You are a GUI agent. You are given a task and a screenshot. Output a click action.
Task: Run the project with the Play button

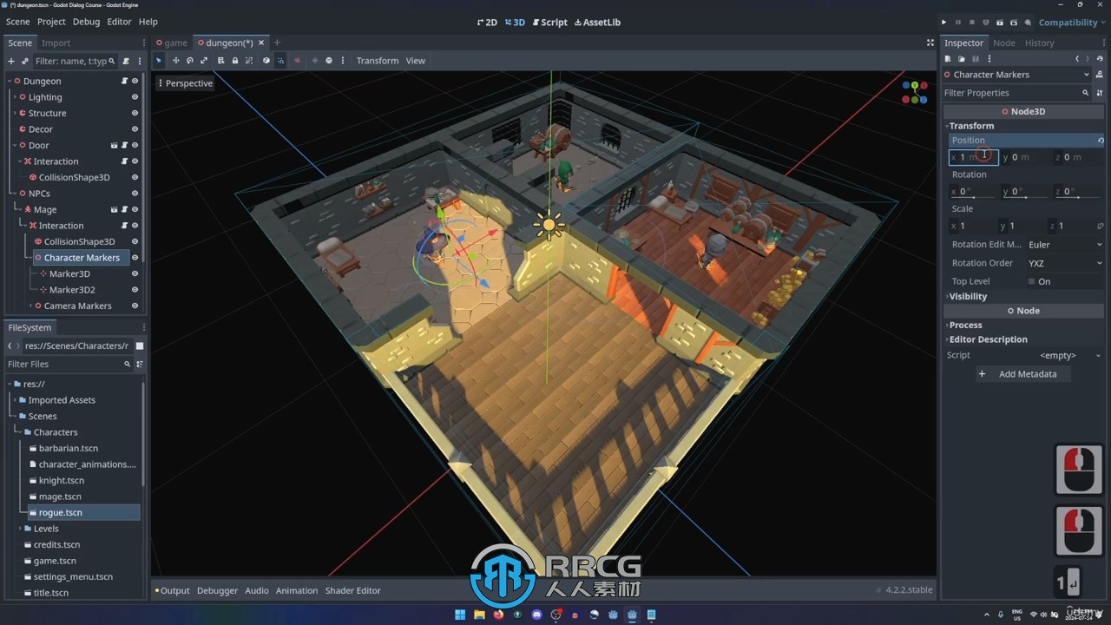pos(943,23)
